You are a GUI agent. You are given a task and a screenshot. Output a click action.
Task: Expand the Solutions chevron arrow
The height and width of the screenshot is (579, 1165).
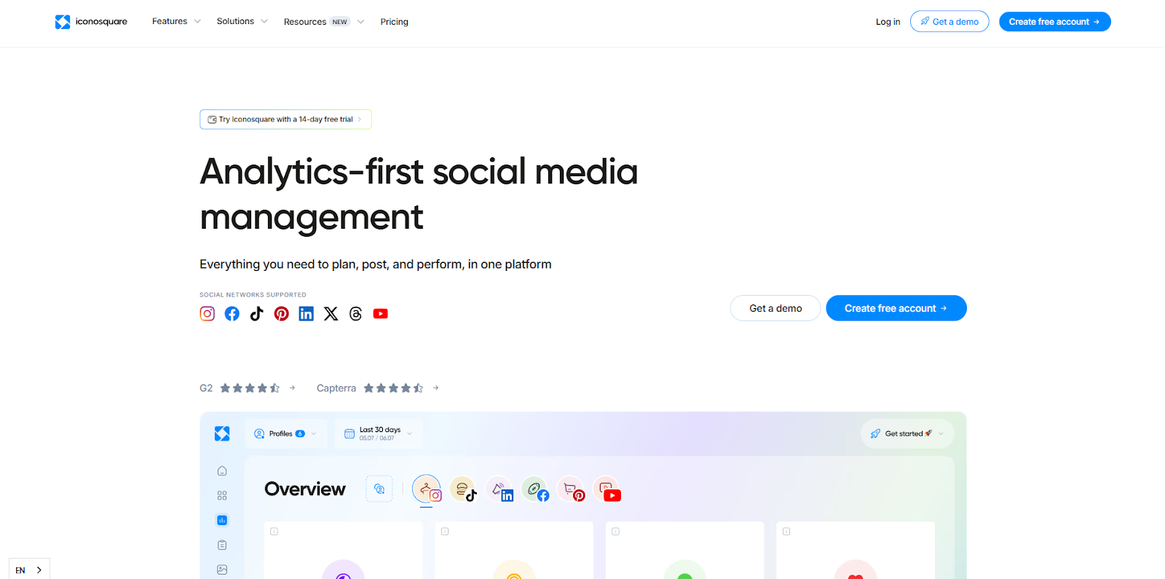click(x=264, y=21)
